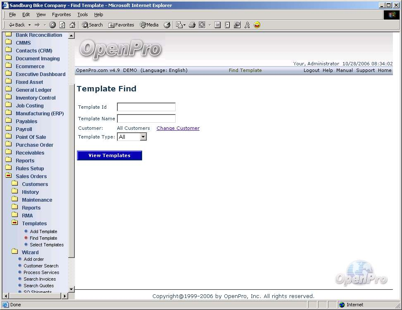The image size is (402, 310).
Task: Go to browser Home icon
Action: 72,25
